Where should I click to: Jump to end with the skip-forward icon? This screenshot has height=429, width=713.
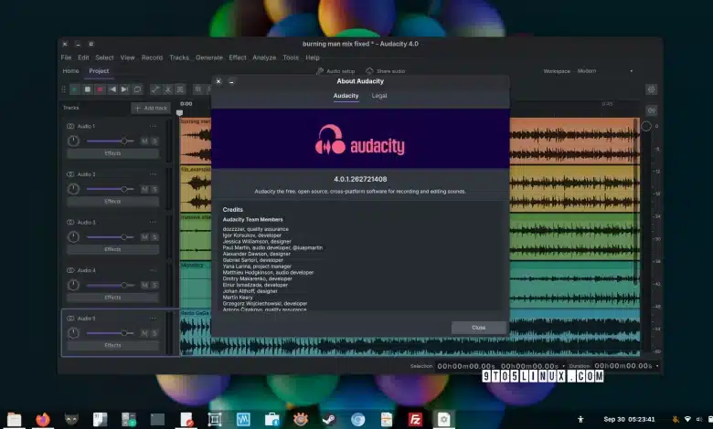[x=124, y=89]
